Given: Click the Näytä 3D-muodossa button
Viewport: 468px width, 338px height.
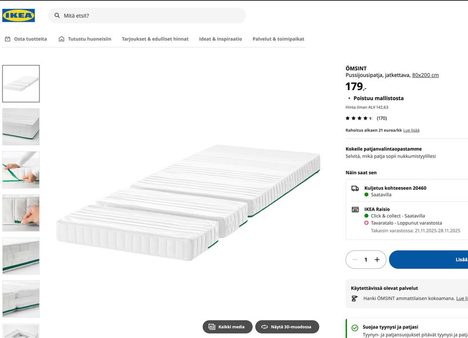Looking at the screenshot, I should [287, 327].
